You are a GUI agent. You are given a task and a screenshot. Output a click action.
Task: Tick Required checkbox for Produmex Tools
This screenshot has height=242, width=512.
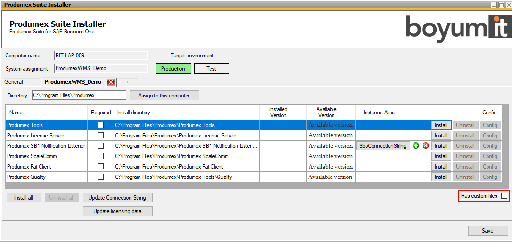100,125
